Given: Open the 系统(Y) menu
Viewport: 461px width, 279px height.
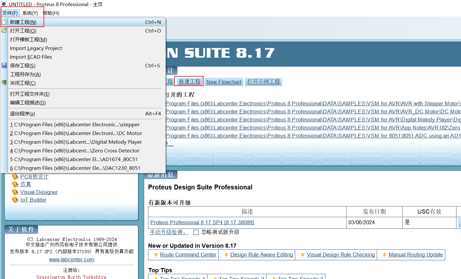Looking at the screenshot, I should pyautogui.click(x=30, y=13).
